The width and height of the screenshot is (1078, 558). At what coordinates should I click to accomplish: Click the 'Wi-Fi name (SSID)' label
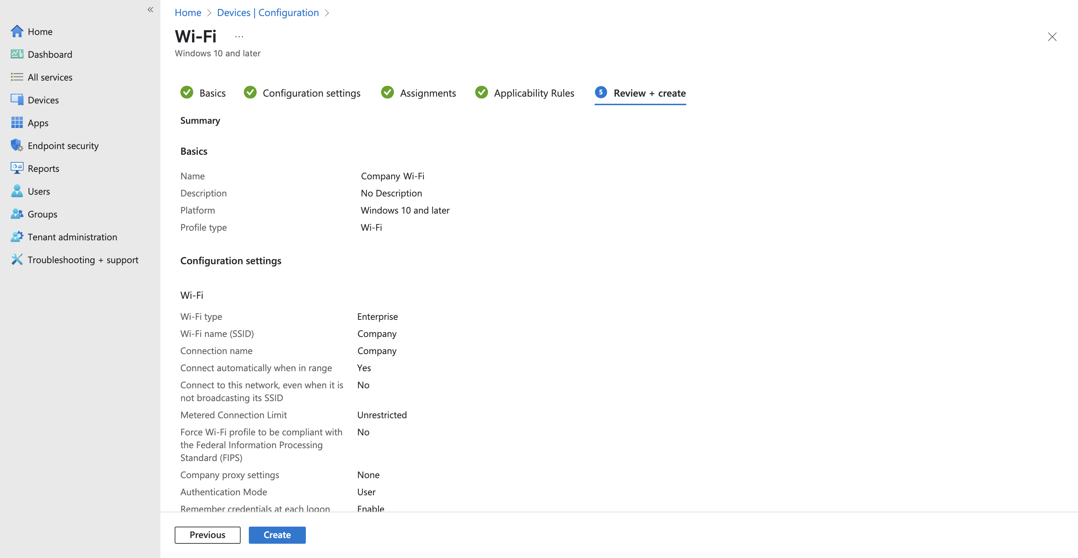coord(217,334)
